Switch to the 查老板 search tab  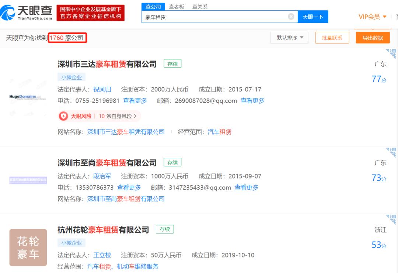pos(176,6)
